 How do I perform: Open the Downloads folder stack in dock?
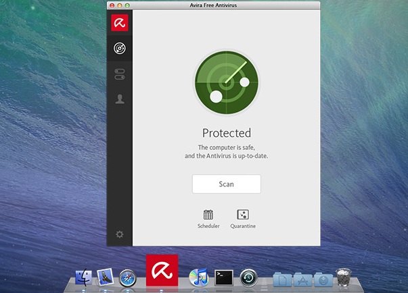323,278
